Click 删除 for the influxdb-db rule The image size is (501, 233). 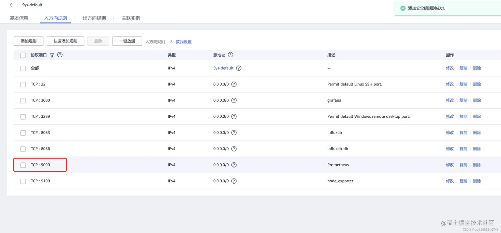tap(477, 148)
